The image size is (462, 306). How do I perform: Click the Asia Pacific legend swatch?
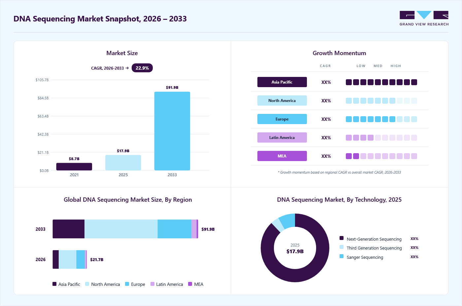coord(54,284)
